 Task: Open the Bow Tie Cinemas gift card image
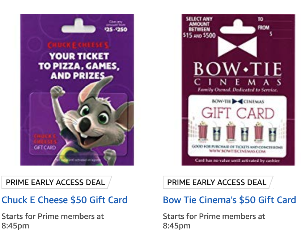tap(238, 90)
